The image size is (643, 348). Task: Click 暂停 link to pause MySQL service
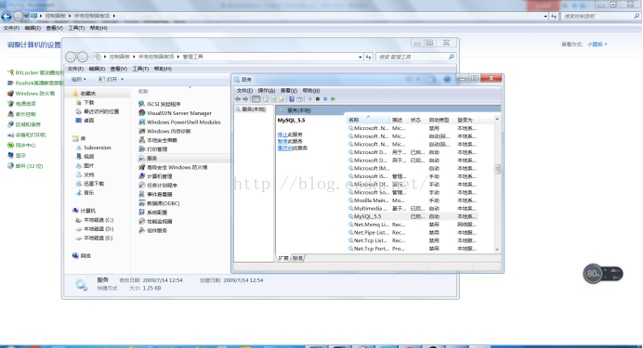pyautogui.click(x=282, y=141)
